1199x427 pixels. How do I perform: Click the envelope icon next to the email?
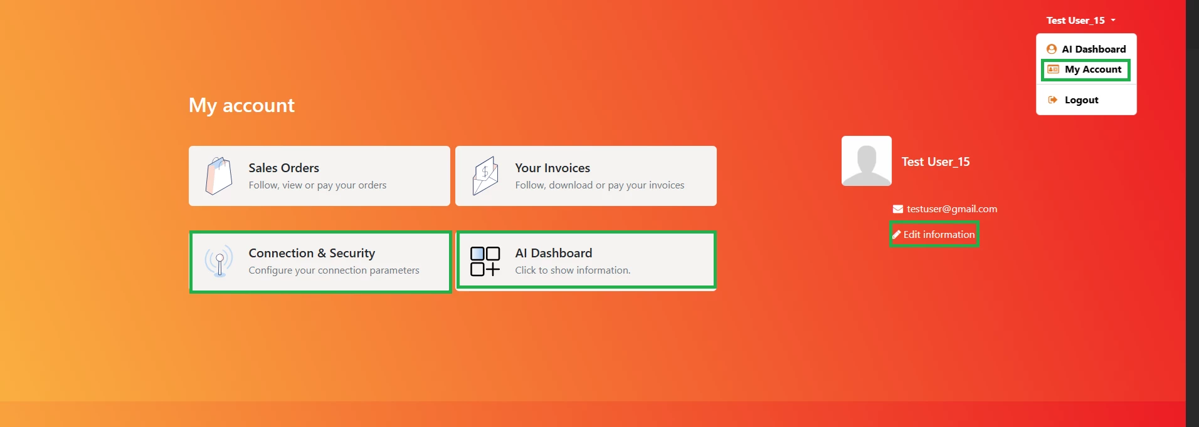pos(897,209)
